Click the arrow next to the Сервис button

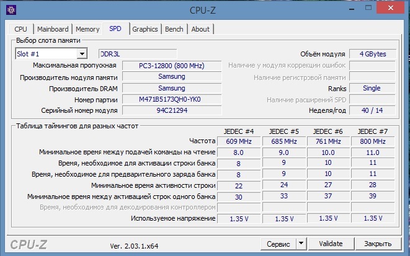(x=301, y=244)
